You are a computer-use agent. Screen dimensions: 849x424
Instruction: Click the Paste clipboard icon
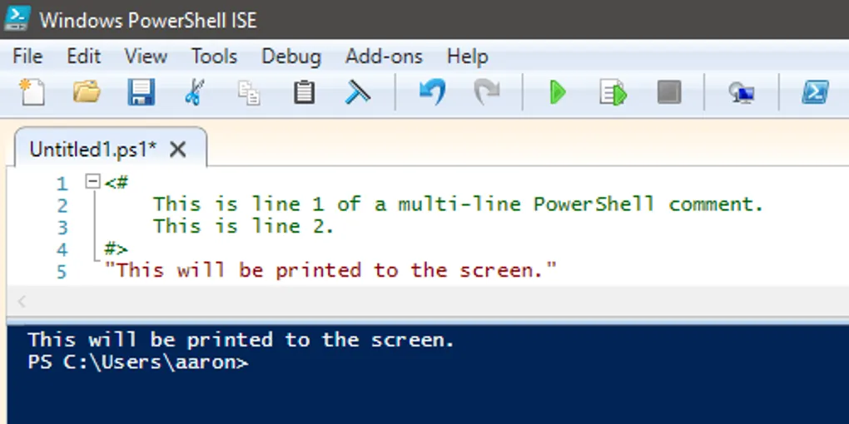pyautogui.click(x=304, y=91)
